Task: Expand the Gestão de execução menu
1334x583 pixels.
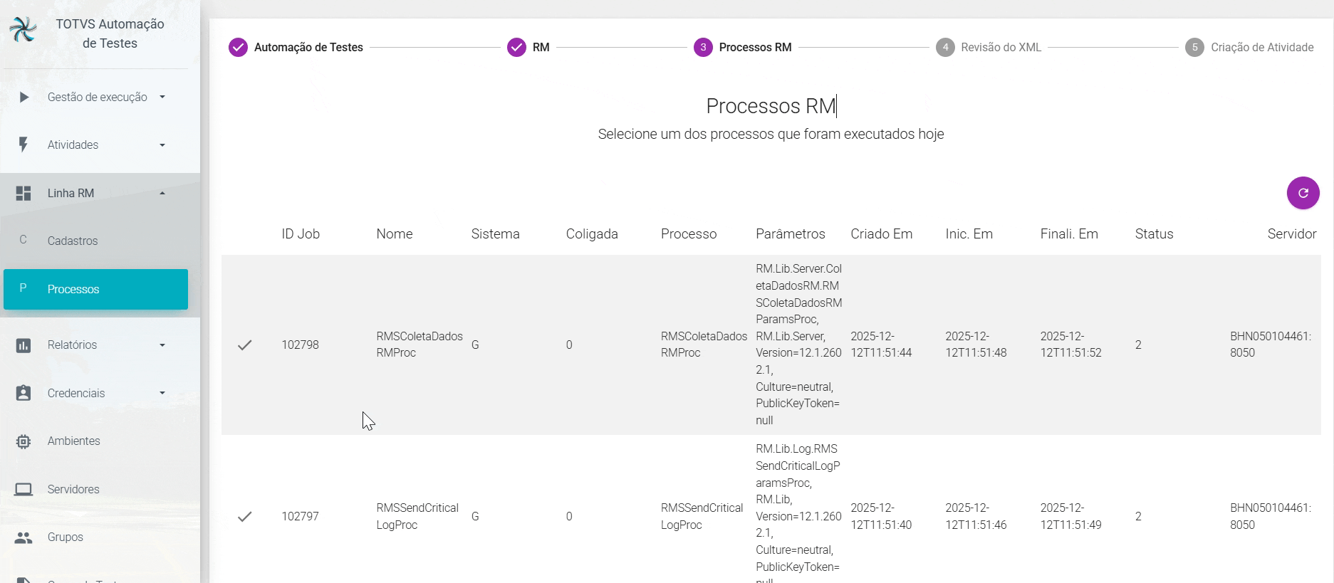Action: pyautogui.click(x=98, y=98)
